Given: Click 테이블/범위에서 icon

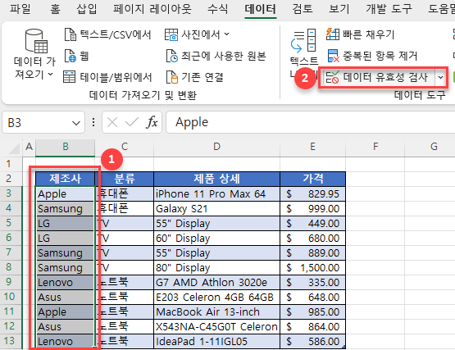Looking at the screenshot, I should (x=70, y=77).
